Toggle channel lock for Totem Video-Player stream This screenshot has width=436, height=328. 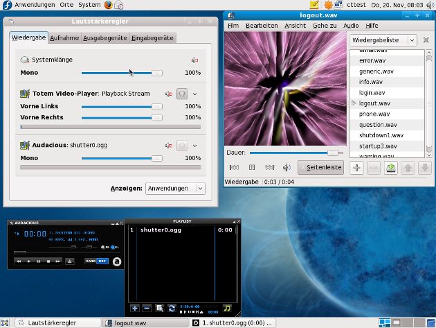click(x=182, y=94)
